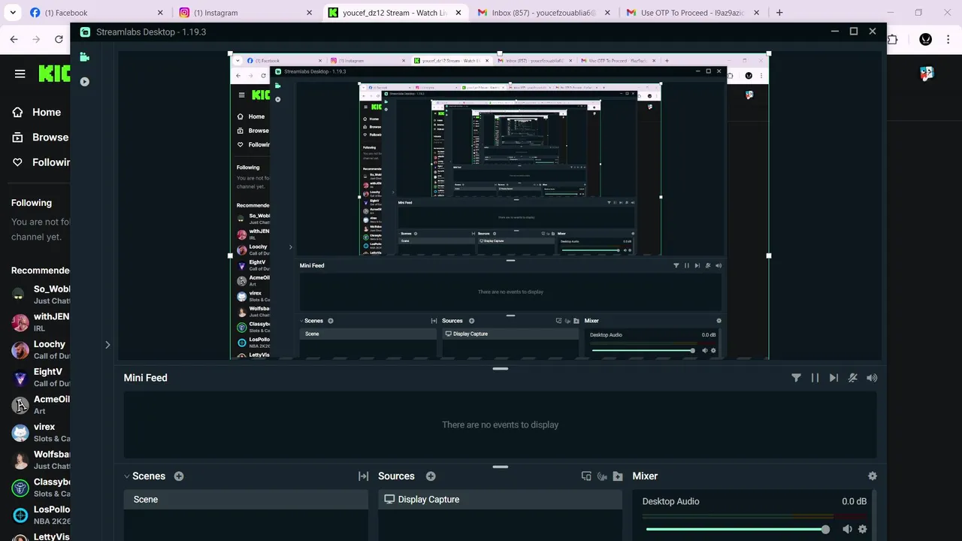Click the divider handle above Mini Feed

pos(500,369)
